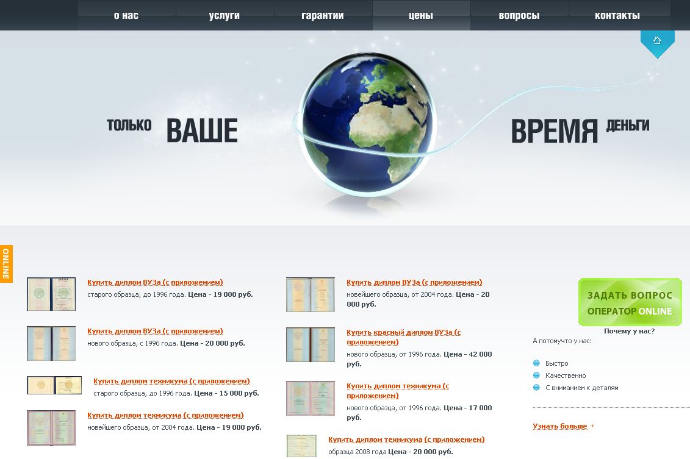This screenshot has width=690, height=459.
Task: Click the text «С вниманием к деталям»
Action: (x=582, y=388)
